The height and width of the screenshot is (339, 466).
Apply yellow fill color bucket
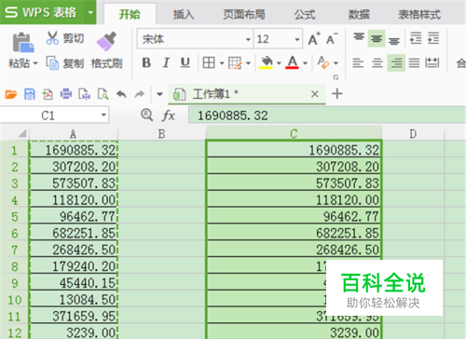267,62
